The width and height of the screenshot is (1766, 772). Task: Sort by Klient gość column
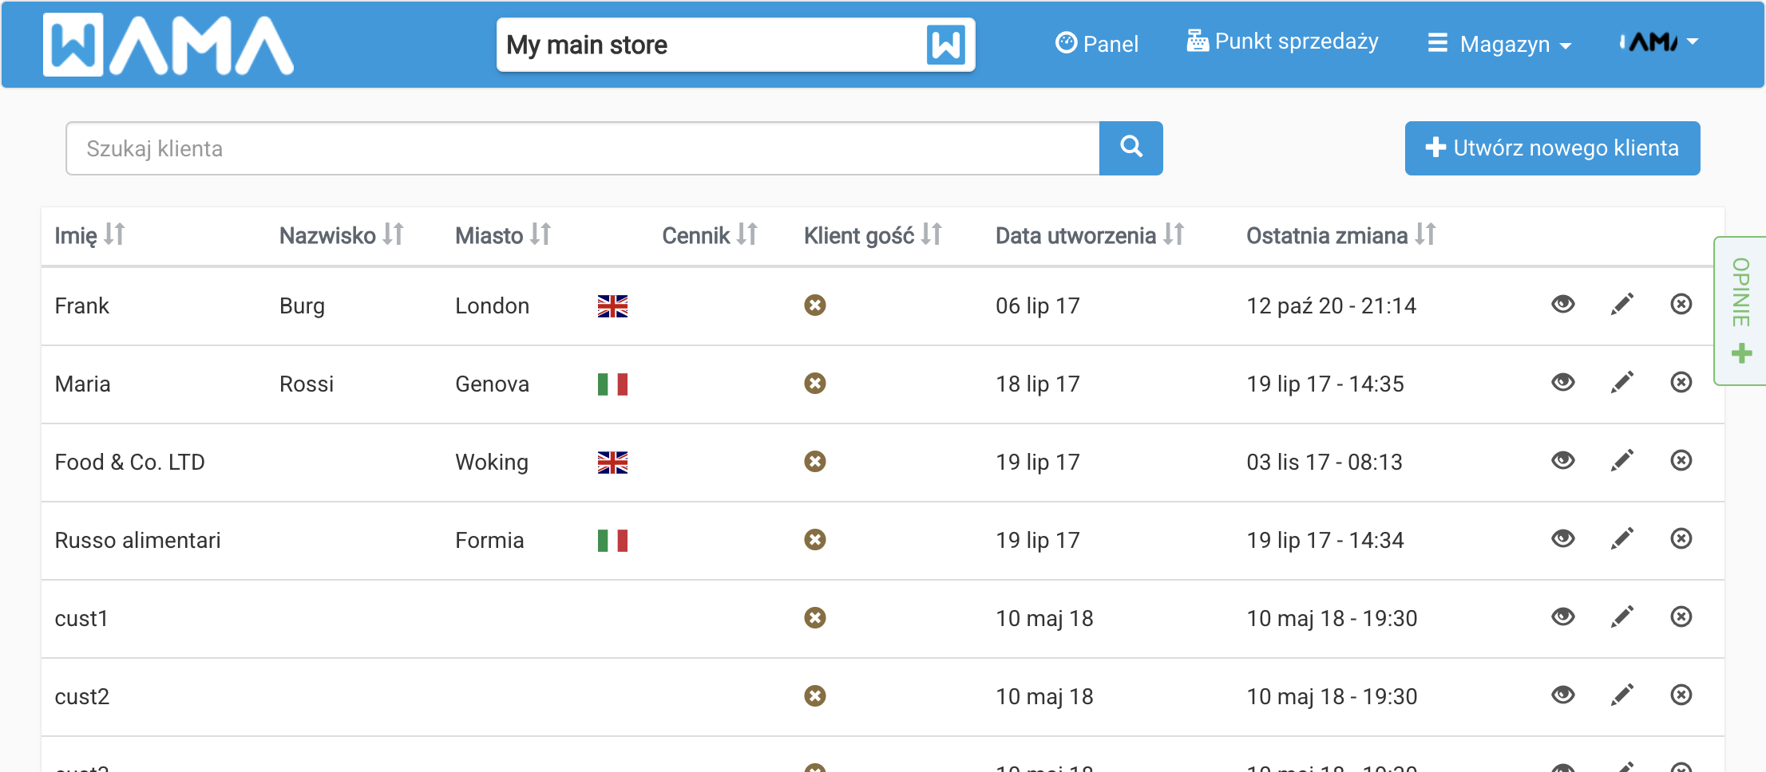[x=873, y=235]
